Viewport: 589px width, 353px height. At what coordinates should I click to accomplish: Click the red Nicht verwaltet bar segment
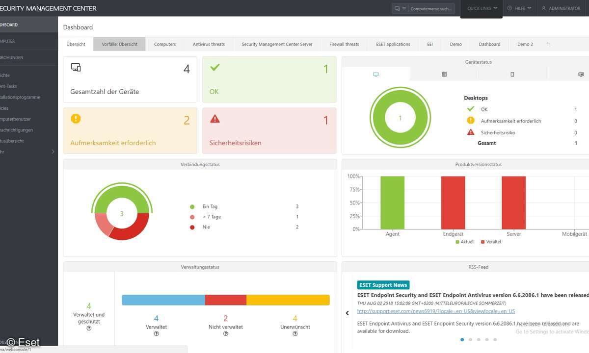click(x=226, y=300)
